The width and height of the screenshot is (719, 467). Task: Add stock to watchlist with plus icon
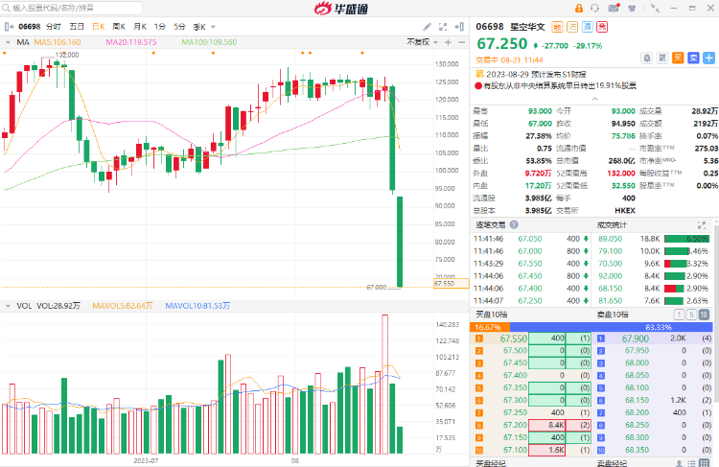[707, 58]
